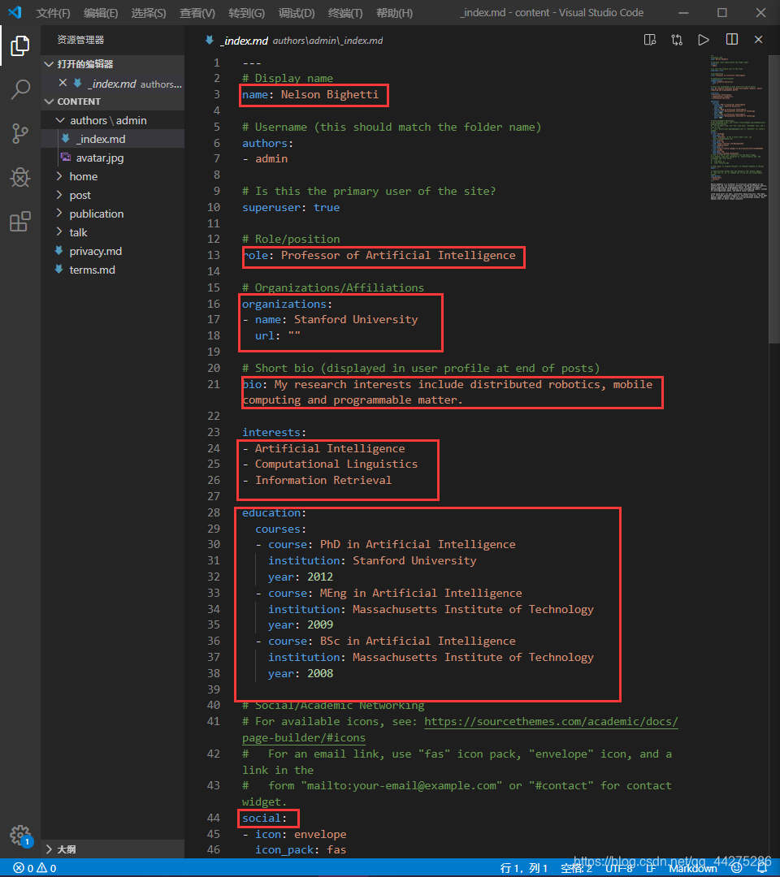Collapse the CONTENT folder section
Viewport: 780px width, 877px height.
point(50,102)
